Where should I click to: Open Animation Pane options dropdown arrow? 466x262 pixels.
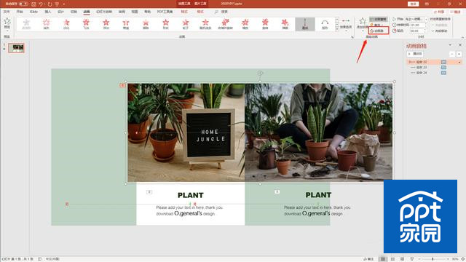450,45
